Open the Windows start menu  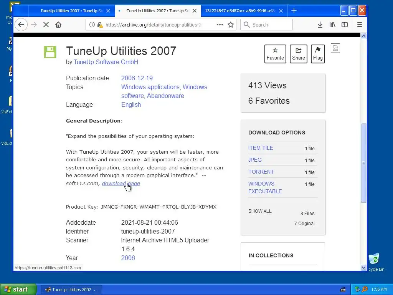pyautogui.click(x=18, y=289)
